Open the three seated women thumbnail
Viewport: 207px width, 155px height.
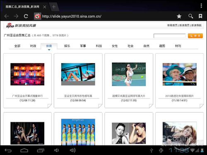tap(27, 133)
